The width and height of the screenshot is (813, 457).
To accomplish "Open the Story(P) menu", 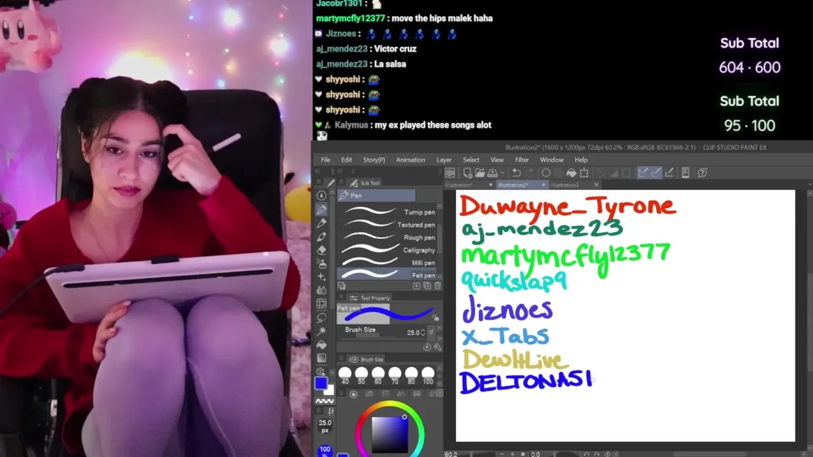I will coord(373,160).
